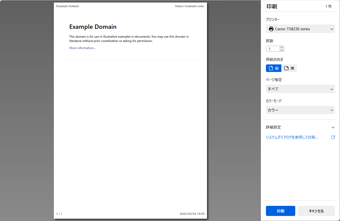The width and height of the screenshot is (340, 221).
Task: Click the preview header title Example Domain
Action: pyautogui.click(x=67, y=6)
